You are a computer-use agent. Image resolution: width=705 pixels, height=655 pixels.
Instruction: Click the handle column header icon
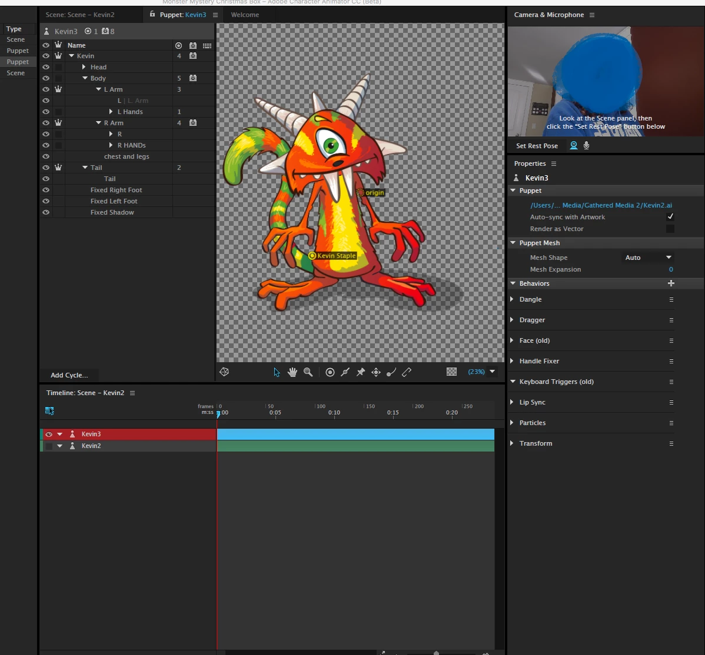point(178,45)
